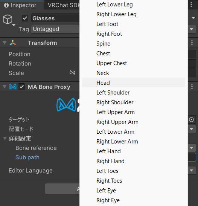
Task: Collapse the Transform component foldout
Action: pos(5,43)
